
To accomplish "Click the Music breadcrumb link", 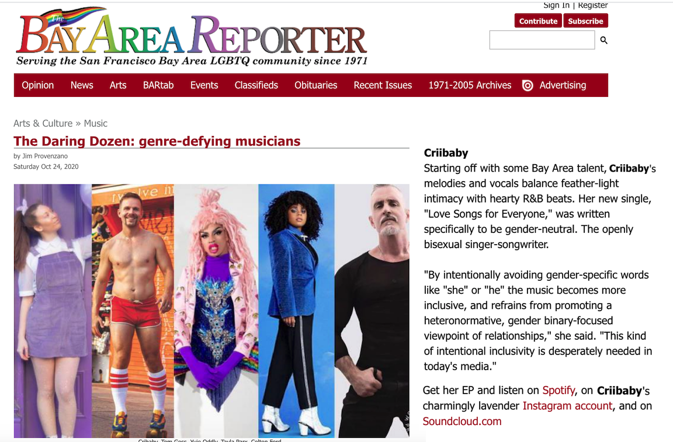I will pyautogui.click(x=96, y=123).
